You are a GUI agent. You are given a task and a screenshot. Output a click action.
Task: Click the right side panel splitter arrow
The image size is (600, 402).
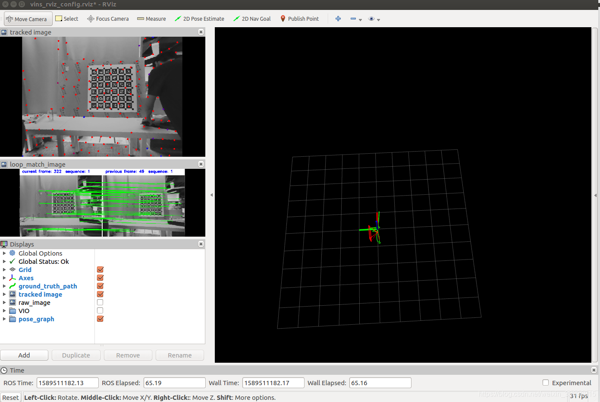click(595, 195)
